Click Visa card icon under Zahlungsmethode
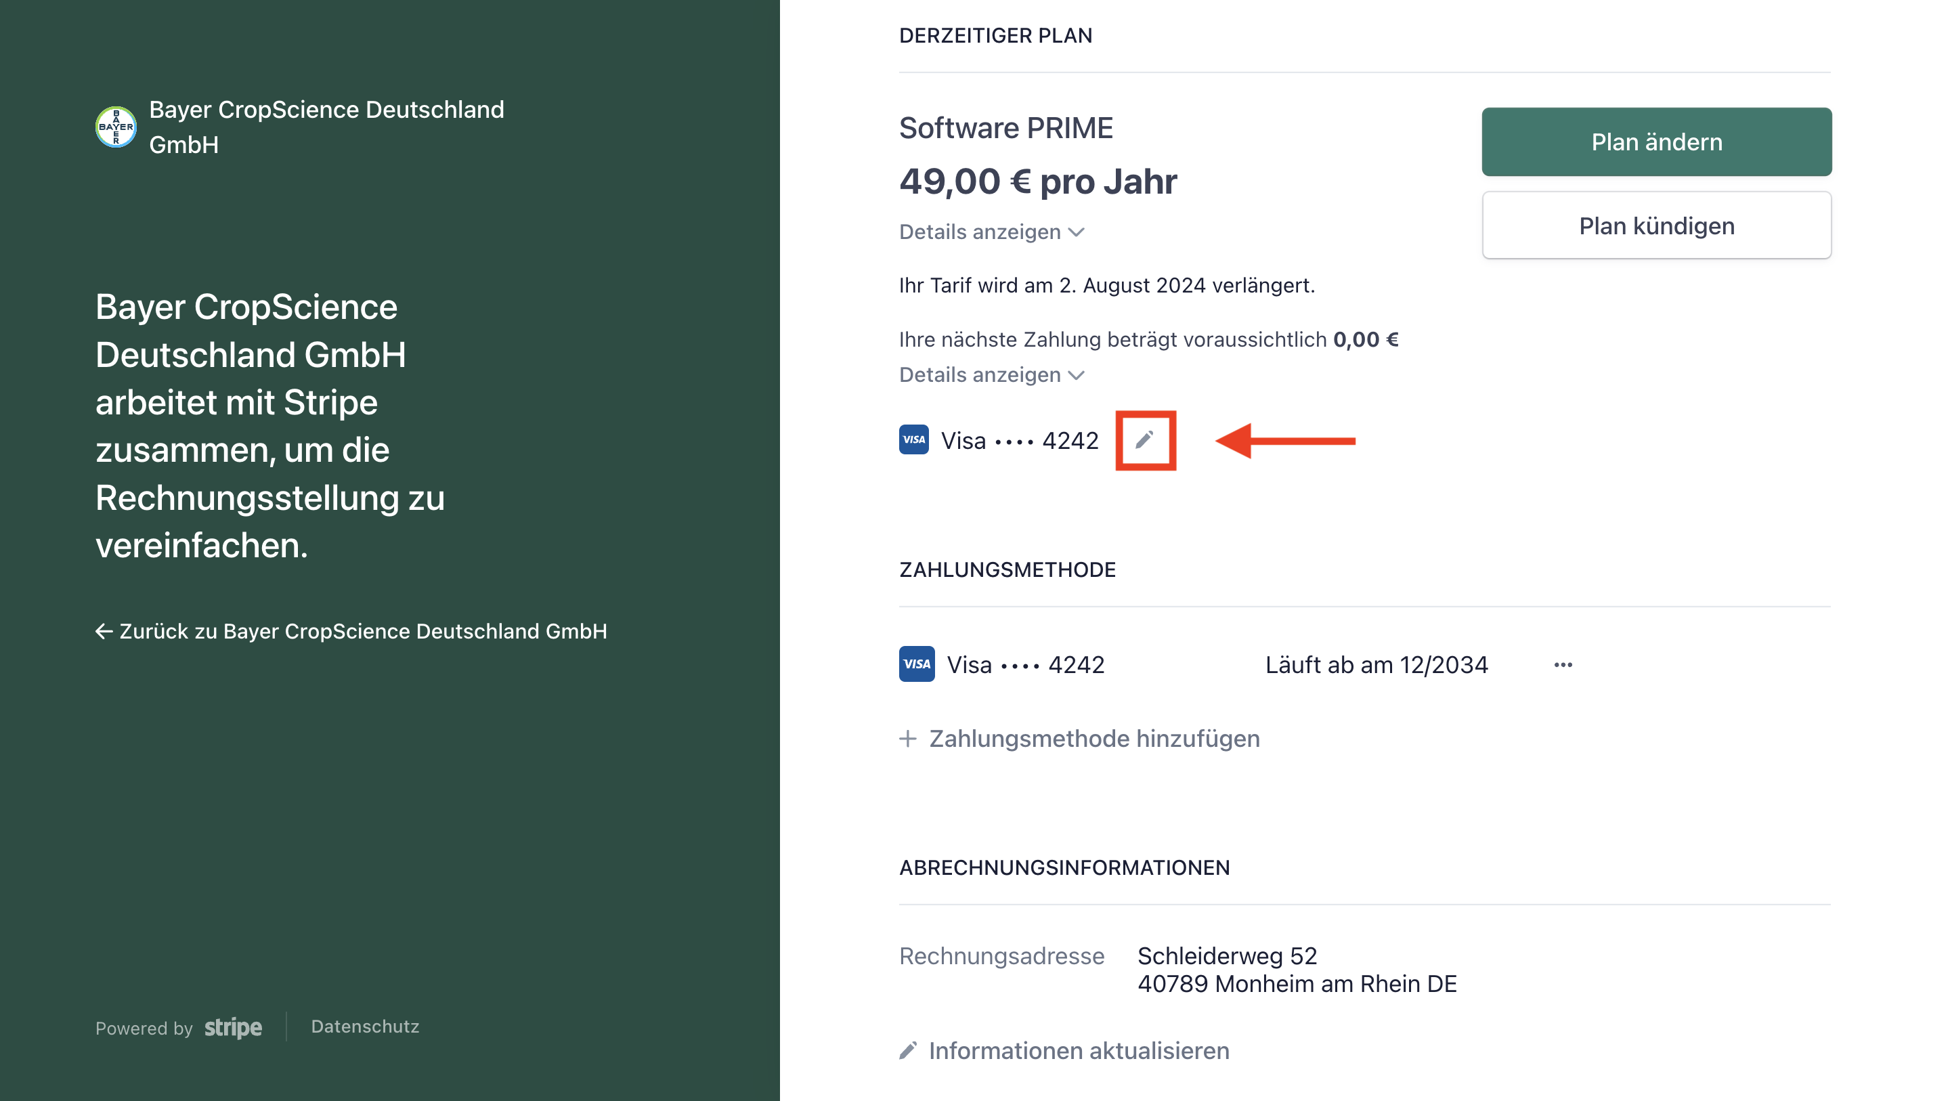Image resolution: width=1950 pixels, height=1101 pixels. 917,664
